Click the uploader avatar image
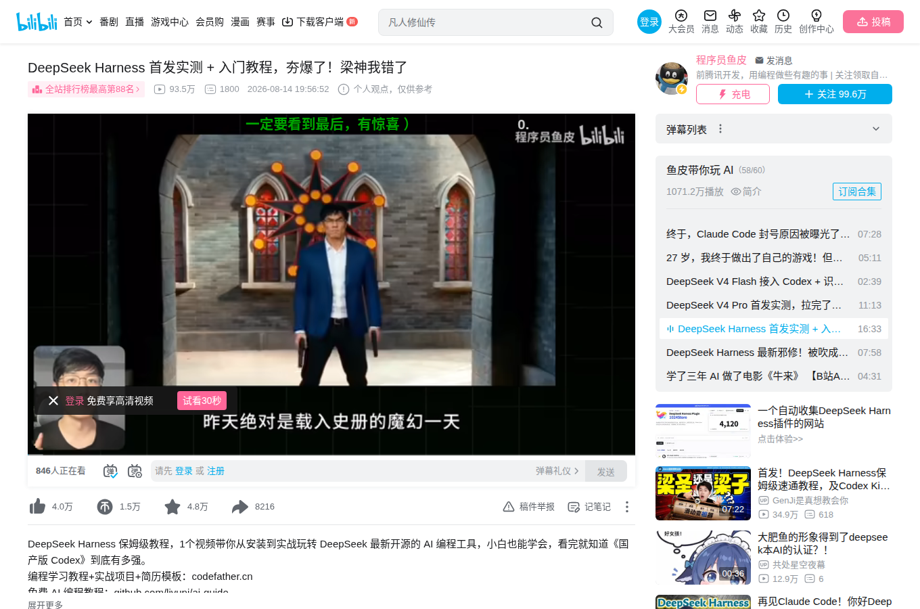 click(671, 78)
